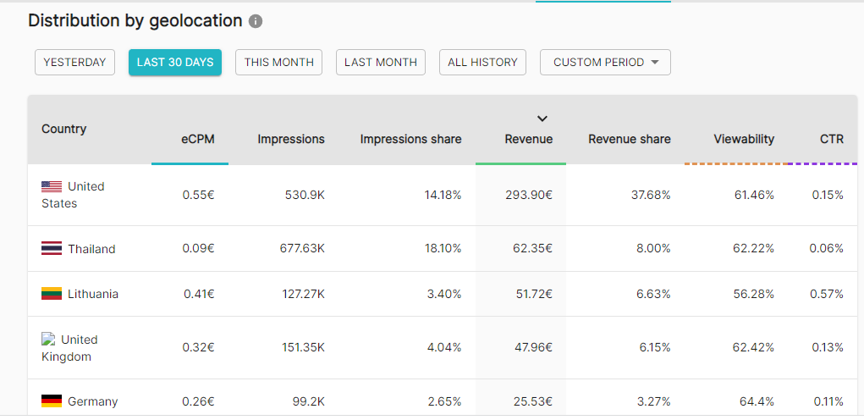Click the 3.27% revenue share value
The height and width of the screenshot is (420, 864).
click(x=654, y=401)
